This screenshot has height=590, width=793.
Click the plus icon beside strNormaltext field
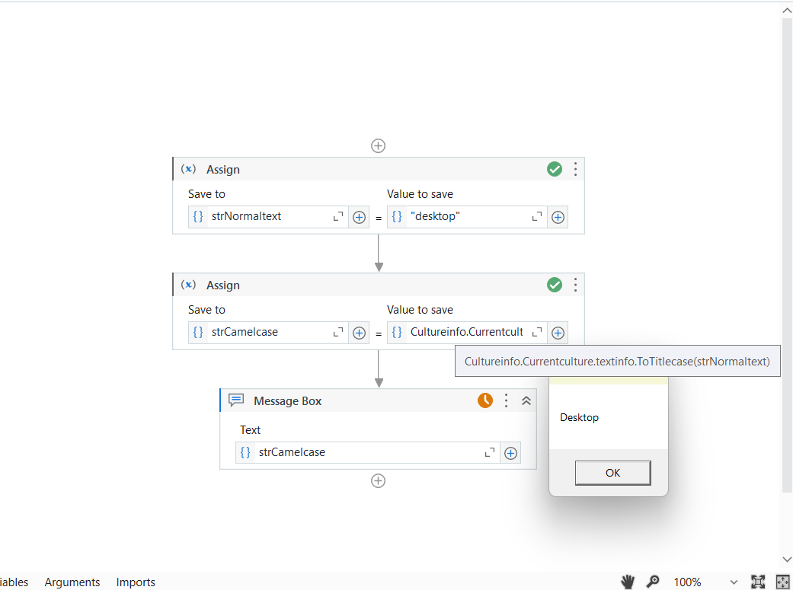(359, 217)
